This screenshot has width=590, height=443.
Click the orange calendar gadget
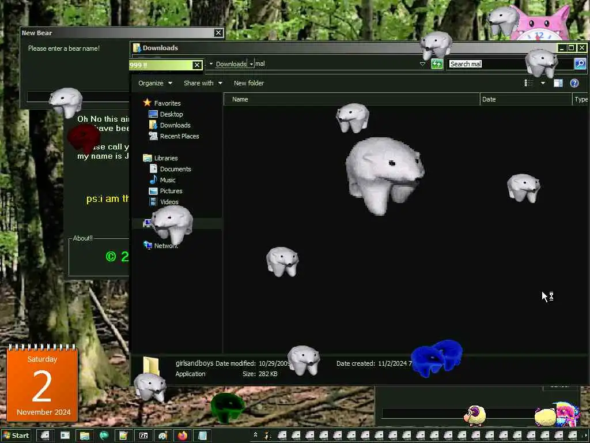pyautogui.click(x=42, y=383)
